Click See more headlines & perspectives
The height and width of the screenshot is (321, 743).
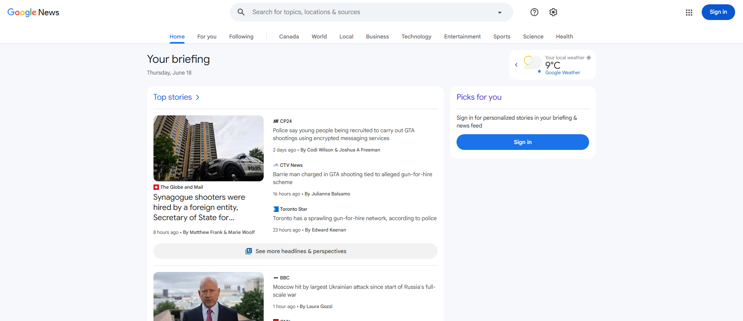[295, 251]
